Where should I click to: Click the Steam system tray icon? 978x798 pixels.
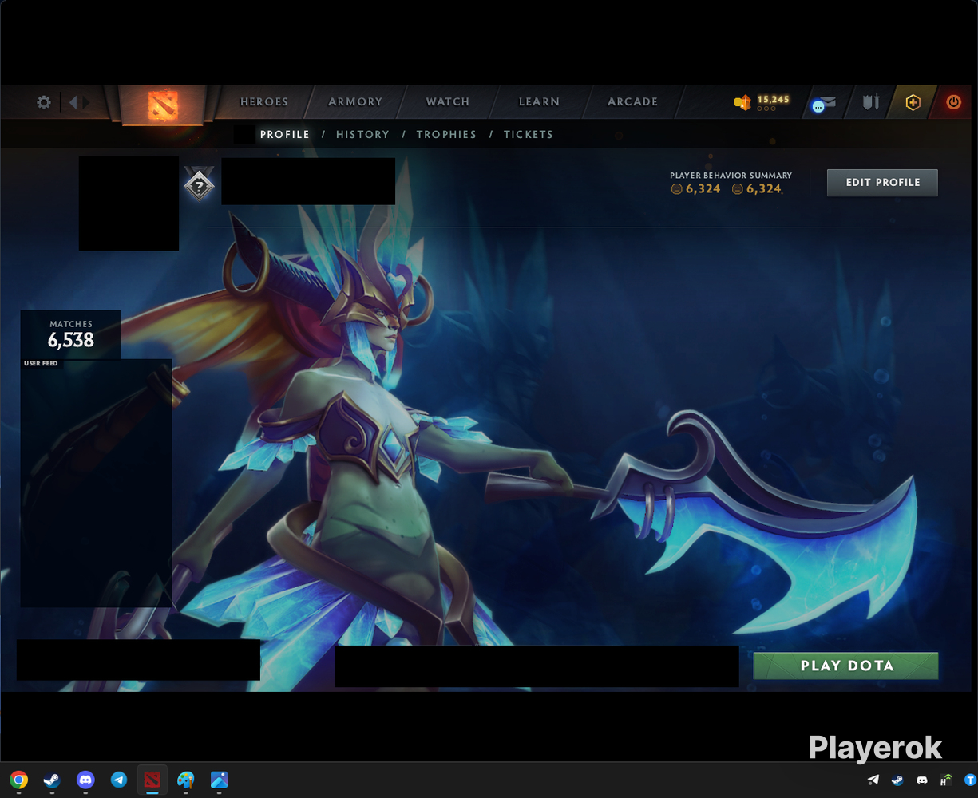897,780
